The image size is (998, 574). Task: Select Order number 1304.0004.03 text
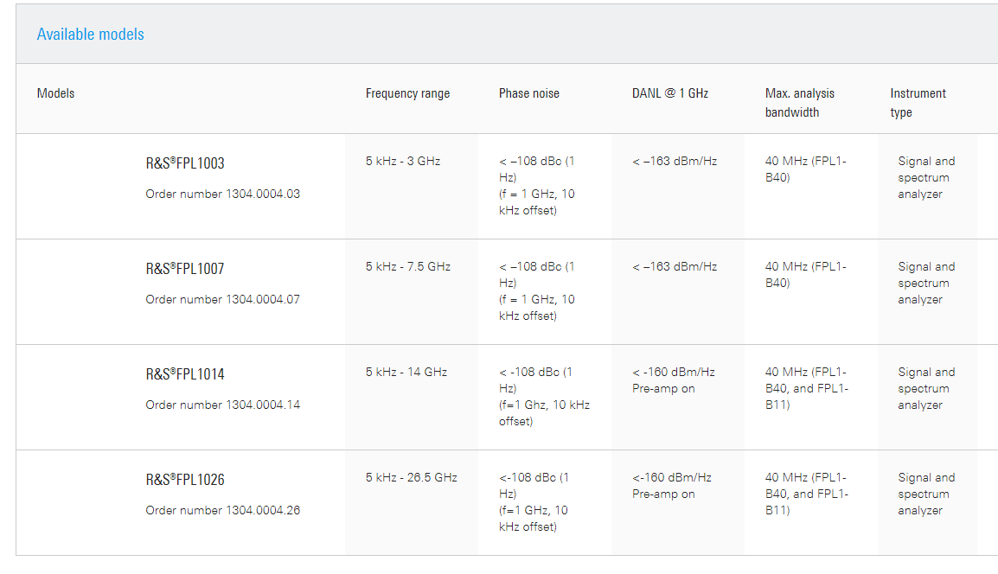pyautogui.click(x=223, y=195)
